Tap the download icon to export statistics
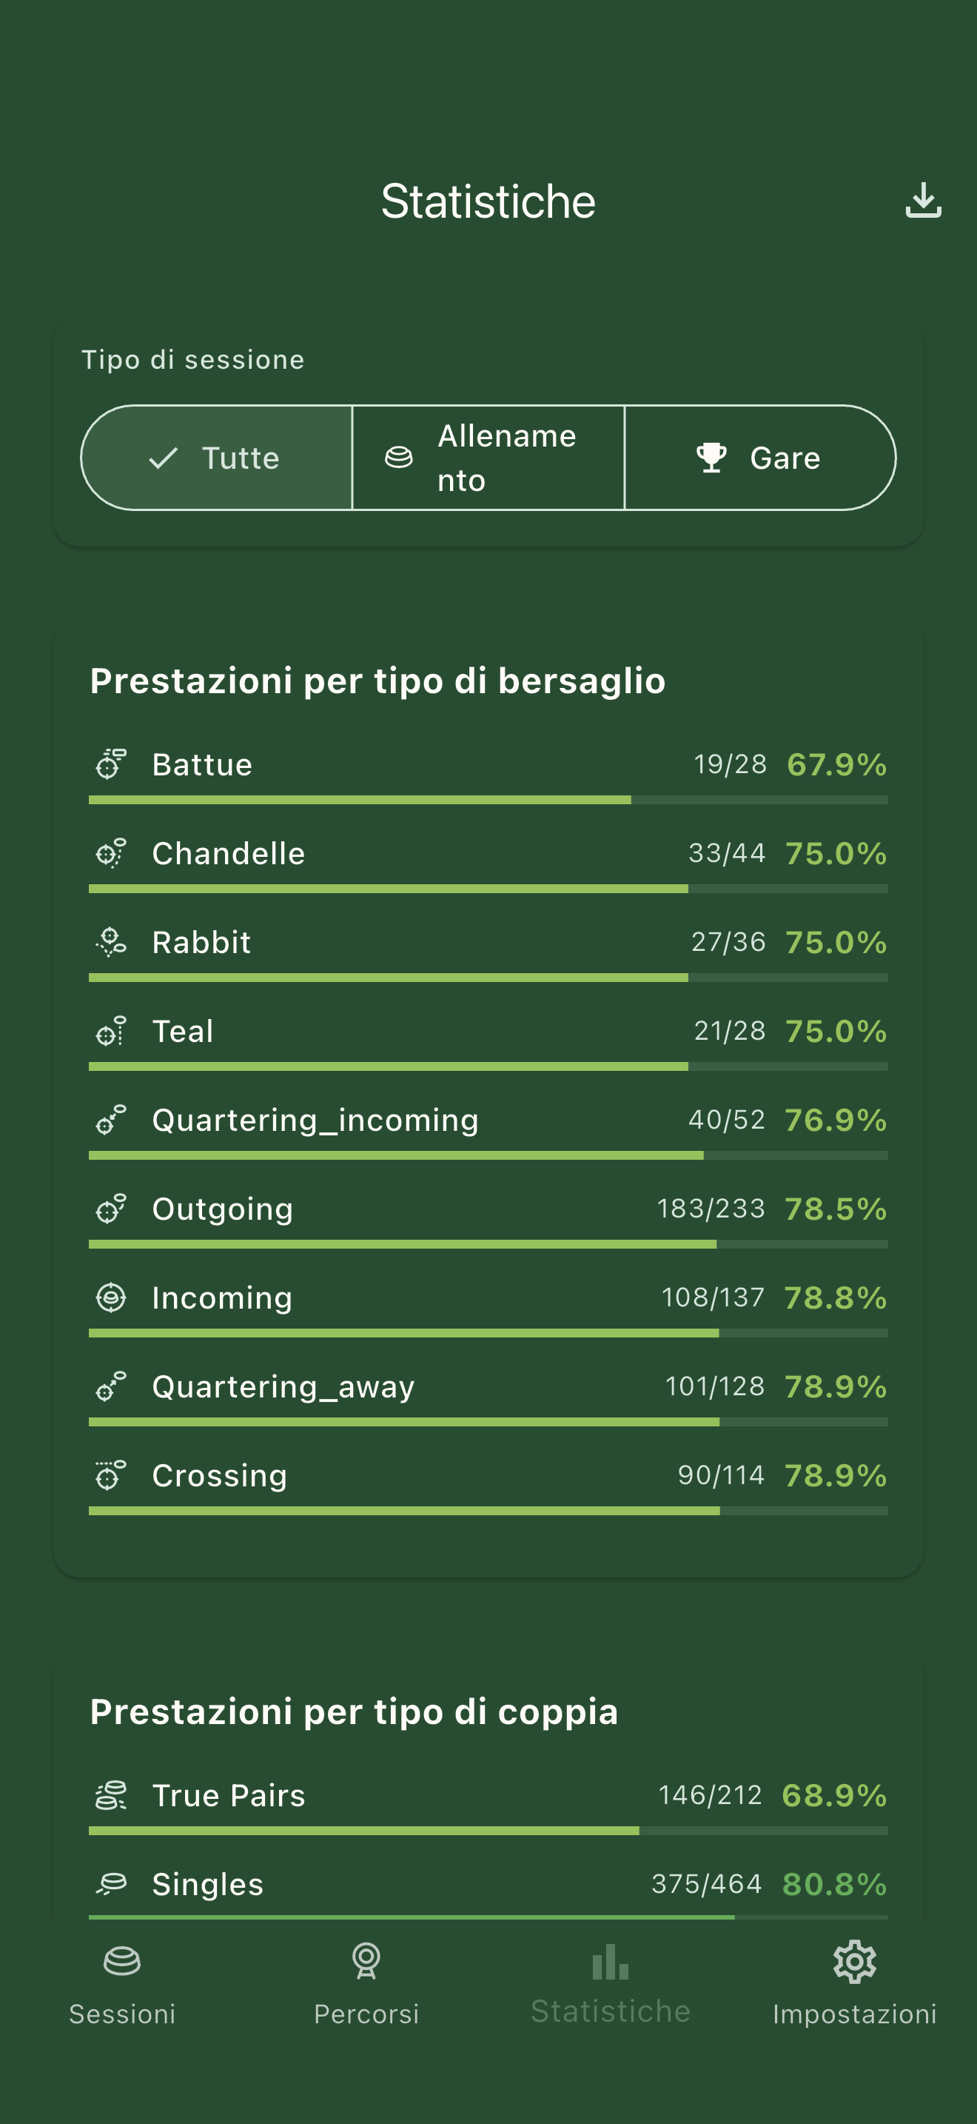Viewport: 977px width, 2124px height. click(923, 201)
